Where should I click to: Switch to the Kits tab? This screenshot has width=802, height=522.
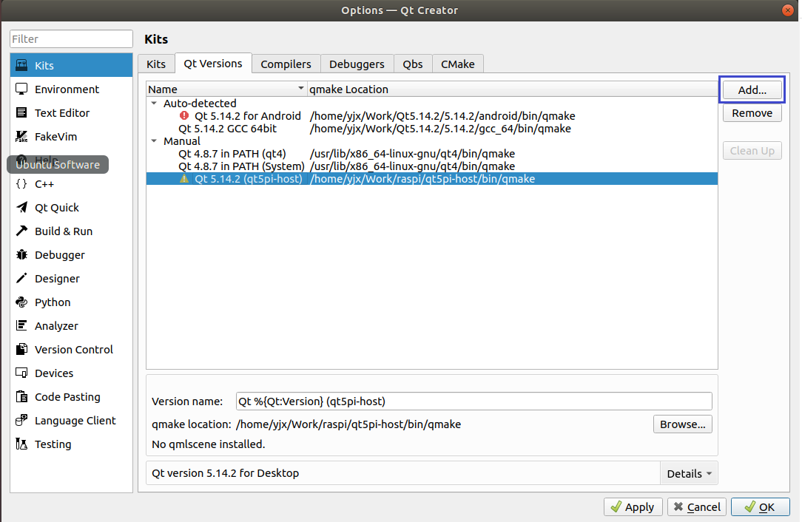coord(156,64)
